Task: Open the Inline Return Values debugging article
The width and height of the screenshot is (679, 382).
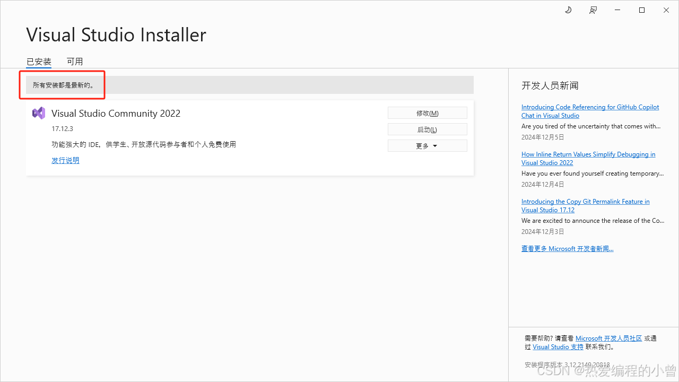Action: coord(588,158)
